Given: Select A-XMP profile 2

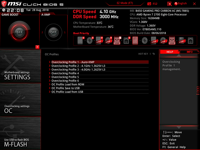Looking at the screenshot, I should pos(42,32).
